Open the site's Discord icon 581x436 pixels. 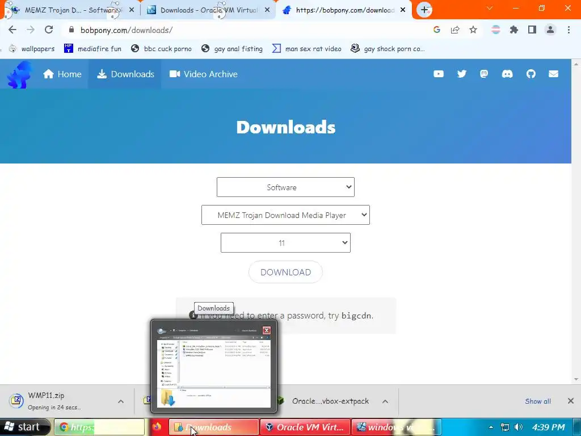coord(507,74)
